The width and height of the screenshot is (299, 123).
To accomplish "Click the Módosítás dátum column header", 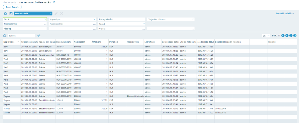I will [206, 42].
